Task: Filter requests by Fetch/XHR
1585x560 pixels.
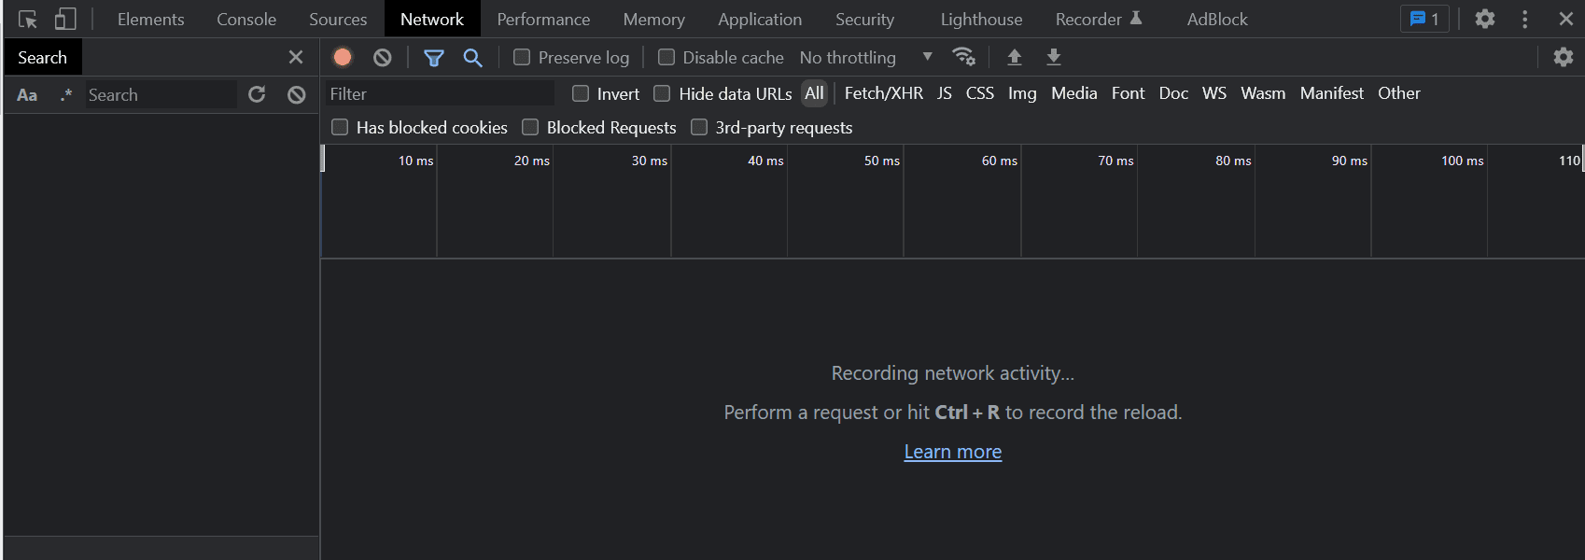Action: tap(883, 92)
